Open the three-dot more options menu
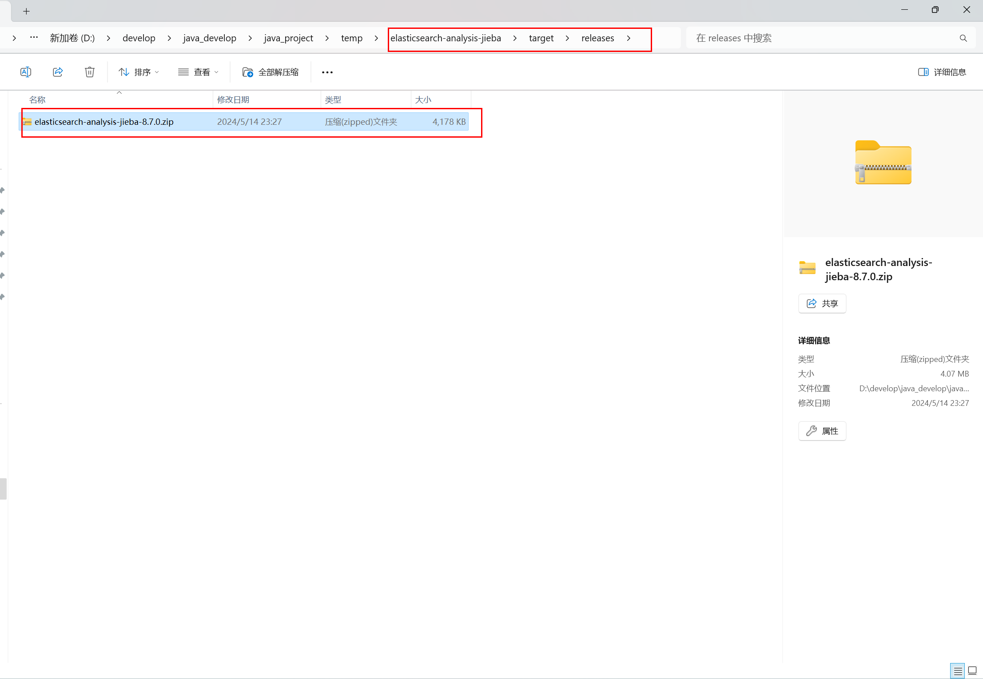 coord(327,72)
